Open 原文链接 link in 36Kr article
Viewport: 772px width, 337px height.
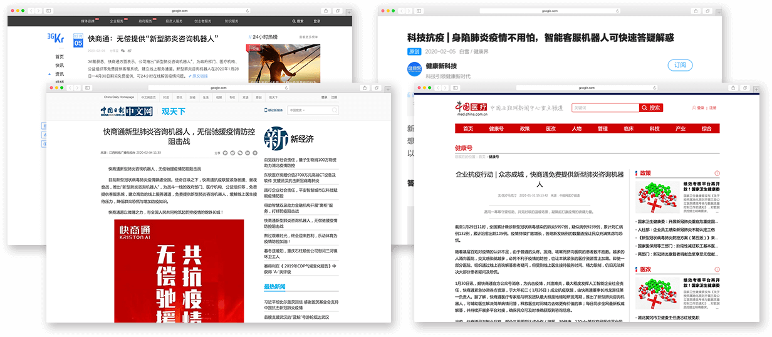tap(198, 76)
